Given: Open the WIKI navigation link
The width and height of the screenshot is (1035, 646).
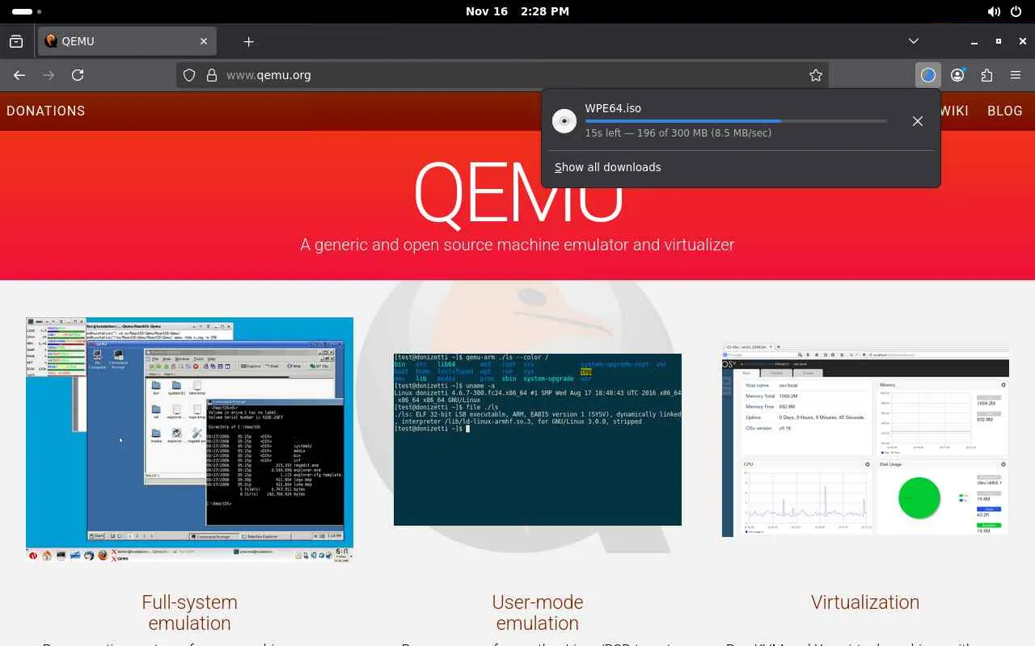Looking at the screenshot, I should tap(955, 111).
